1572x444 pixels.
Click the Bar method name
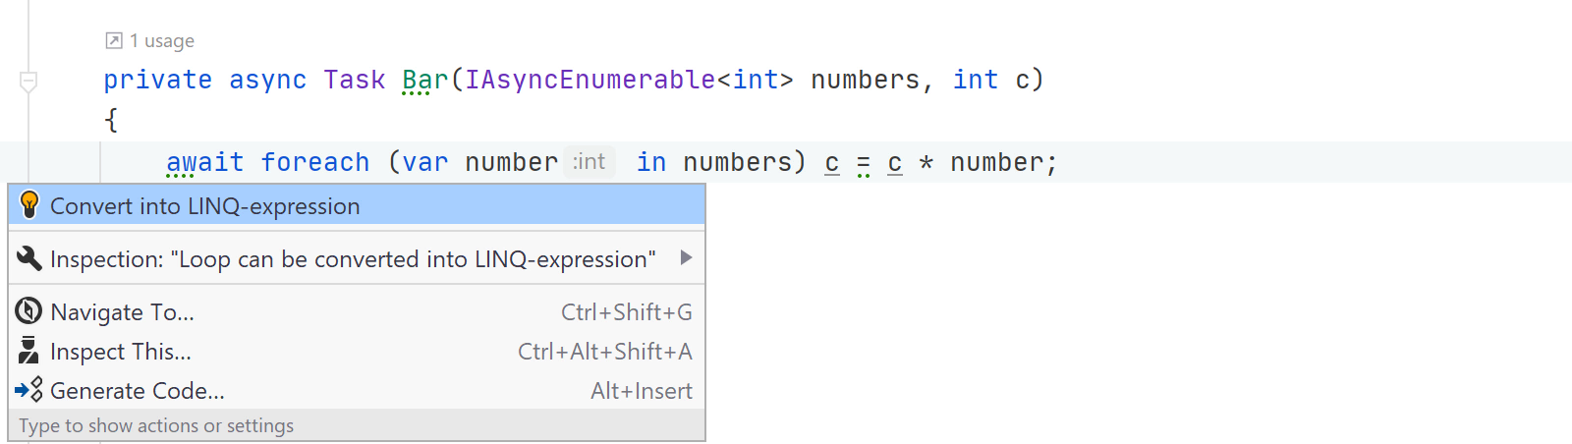[x=425, y=80]
